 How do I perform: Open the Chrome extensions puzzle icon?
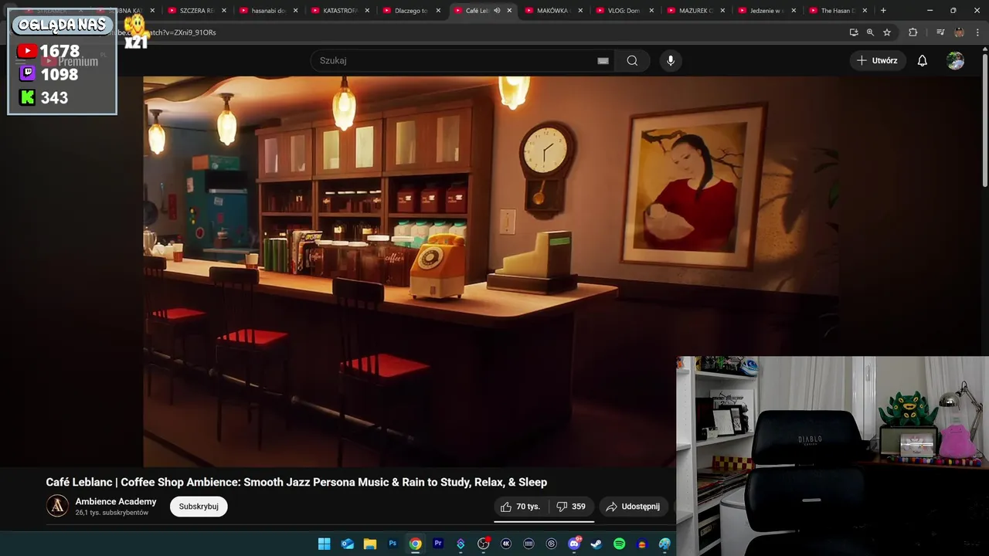[913, 32]
